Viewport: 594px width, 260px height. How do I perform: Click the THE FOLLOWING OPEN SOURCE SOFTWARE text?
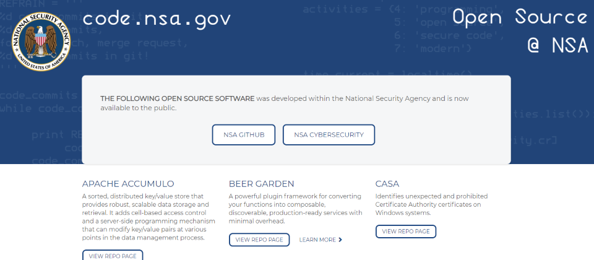(178, 98)
